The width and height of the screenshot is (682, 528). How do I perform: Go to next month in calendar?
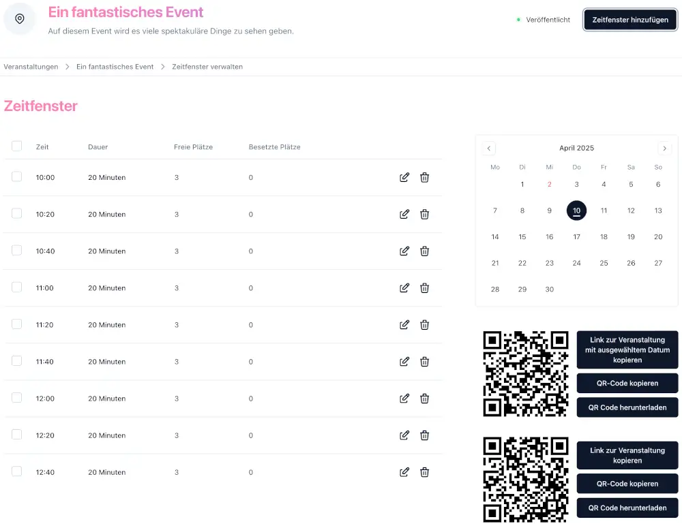tap(664, 149)
